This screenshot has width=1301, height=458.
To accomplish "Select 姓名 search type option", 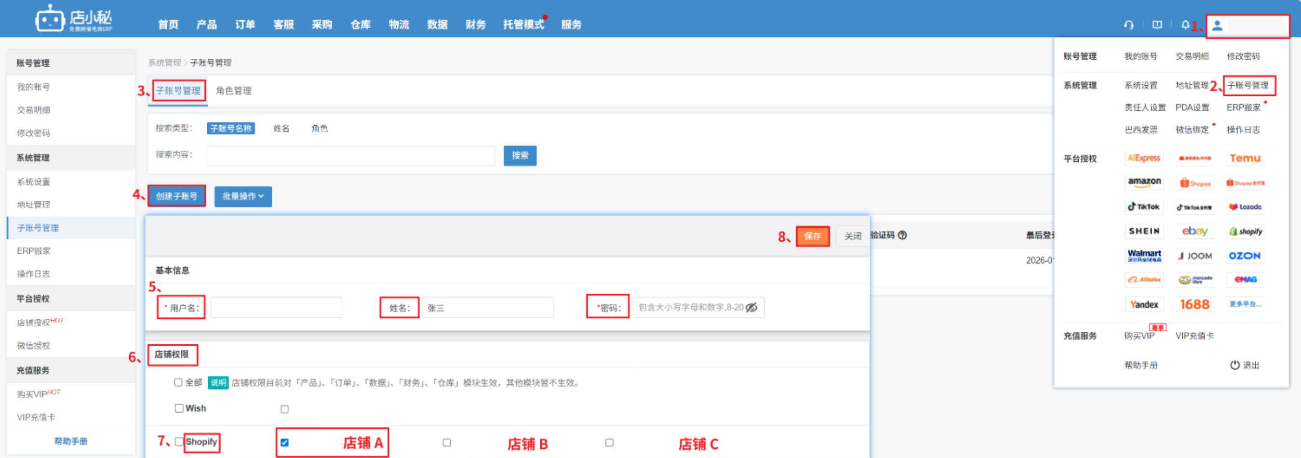I will [281, 129].
